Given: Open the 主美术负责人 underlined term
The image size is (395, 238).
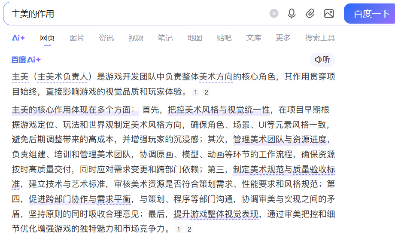Looking at the screenshot, I should (64, 77).
